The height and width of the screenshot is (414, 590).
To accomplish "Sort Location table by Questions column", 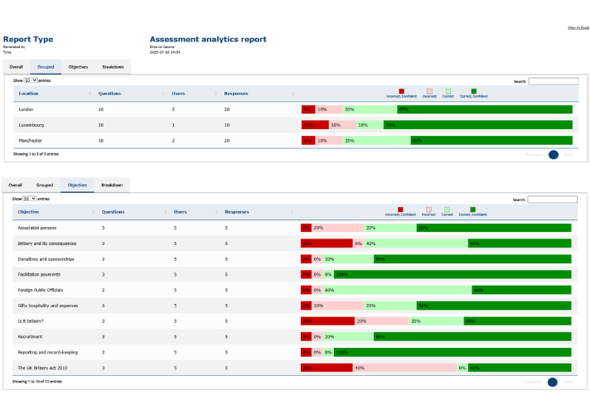I will (109, 94).
